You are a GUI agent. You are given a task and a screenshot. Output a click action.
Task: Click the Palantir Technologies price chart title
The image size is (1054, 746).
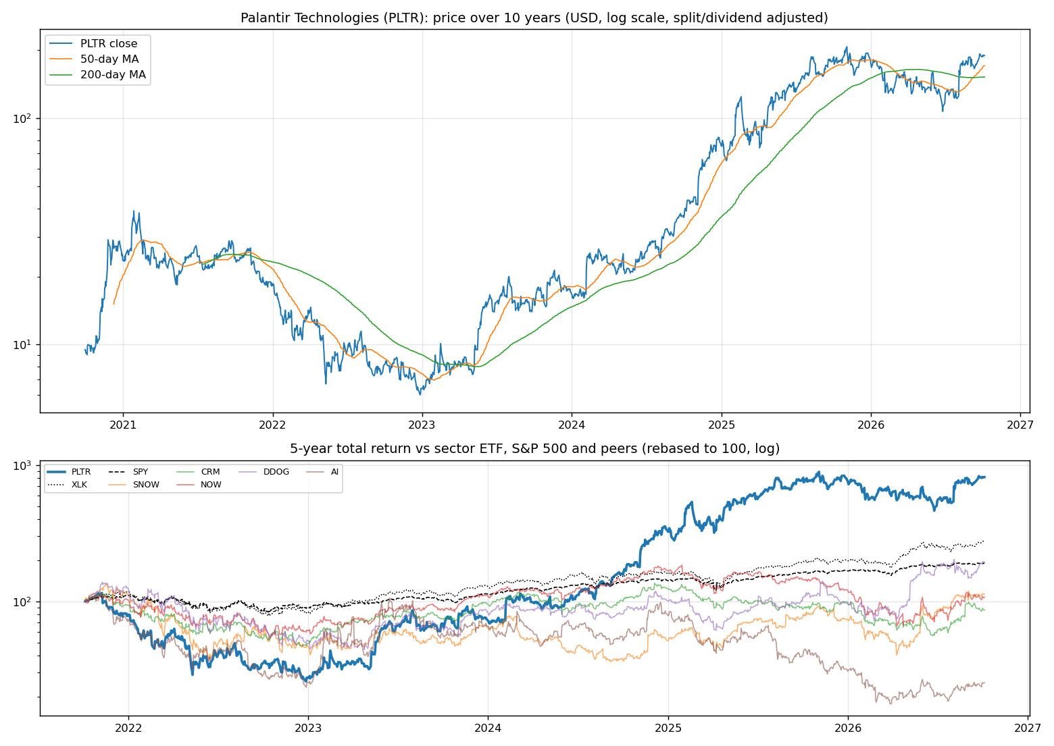534,18
